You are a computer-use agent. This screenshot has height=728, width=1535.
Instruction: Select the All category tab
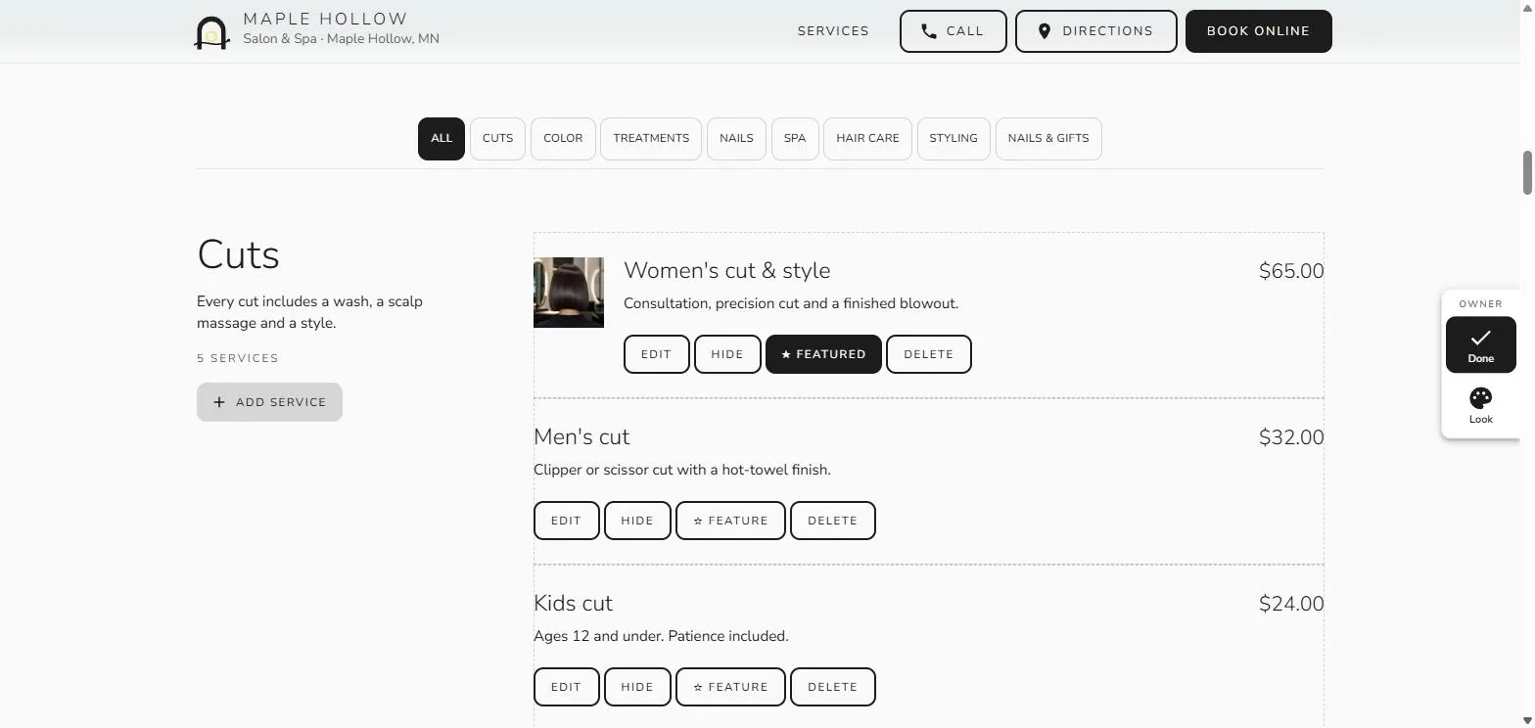point(442,138)
